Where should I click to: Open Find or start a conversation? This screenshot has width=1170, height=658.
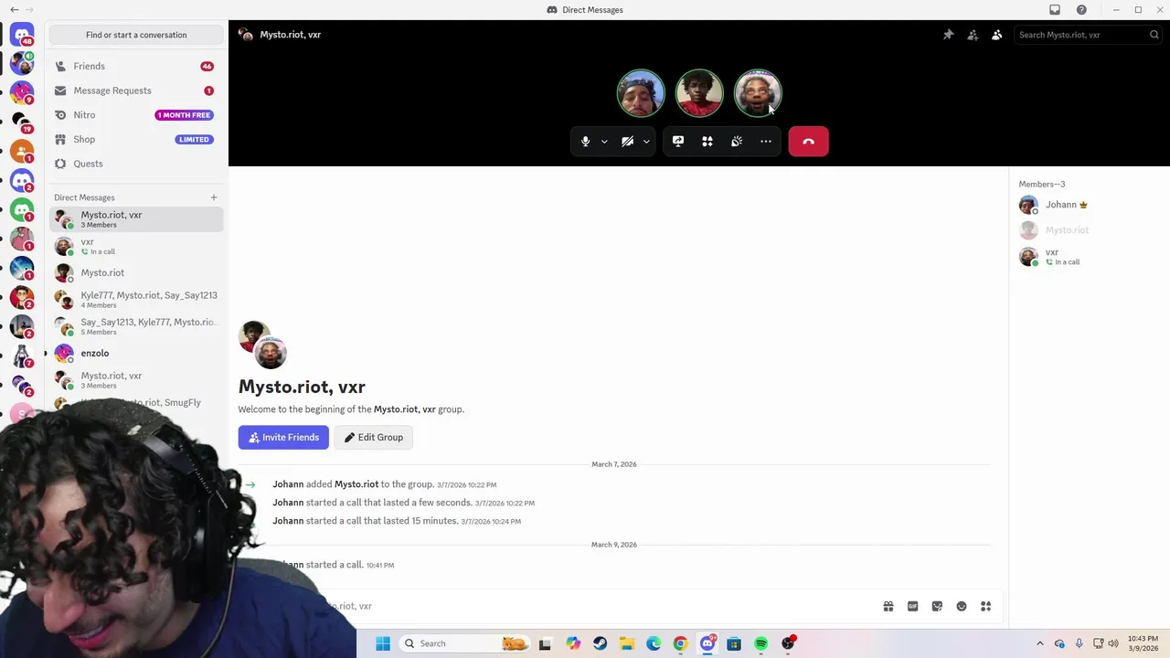pos(136,35)
